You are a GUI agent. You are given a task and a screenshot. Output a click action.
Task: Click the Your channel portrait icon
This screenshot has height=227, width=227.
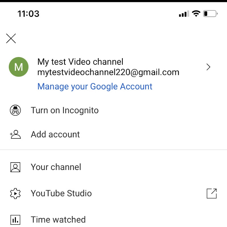(15, 167)
